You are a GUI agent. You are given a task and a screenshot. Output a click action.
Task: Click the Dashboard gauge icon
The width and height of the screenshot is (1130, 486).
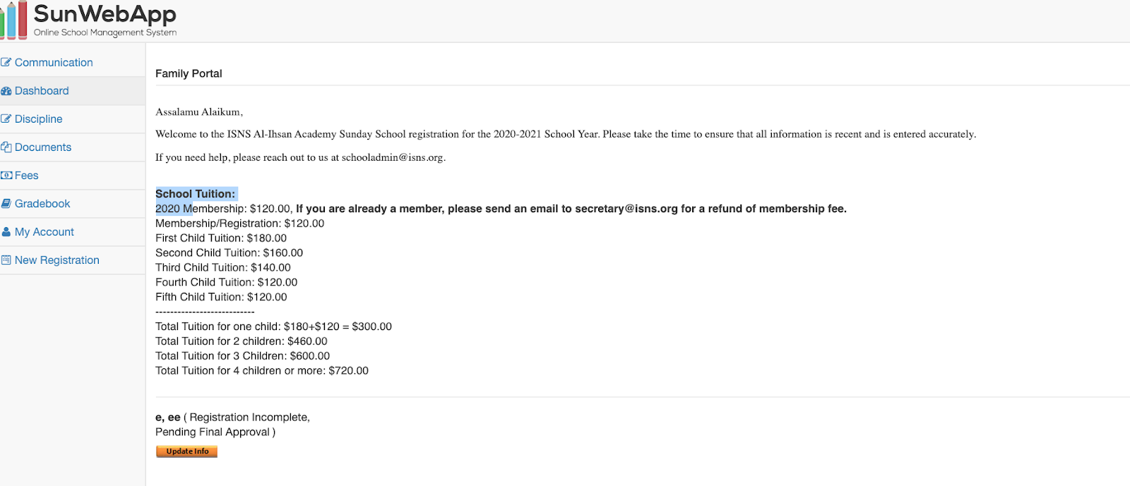point(6,91)
